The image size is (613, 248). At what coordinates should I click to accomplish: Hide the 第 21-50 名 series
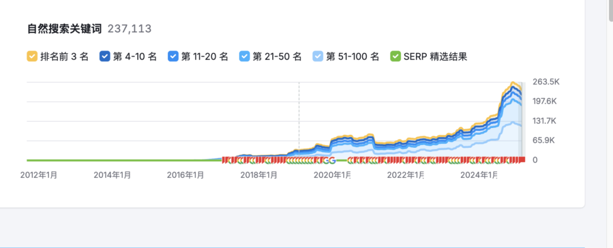(245, 57)
